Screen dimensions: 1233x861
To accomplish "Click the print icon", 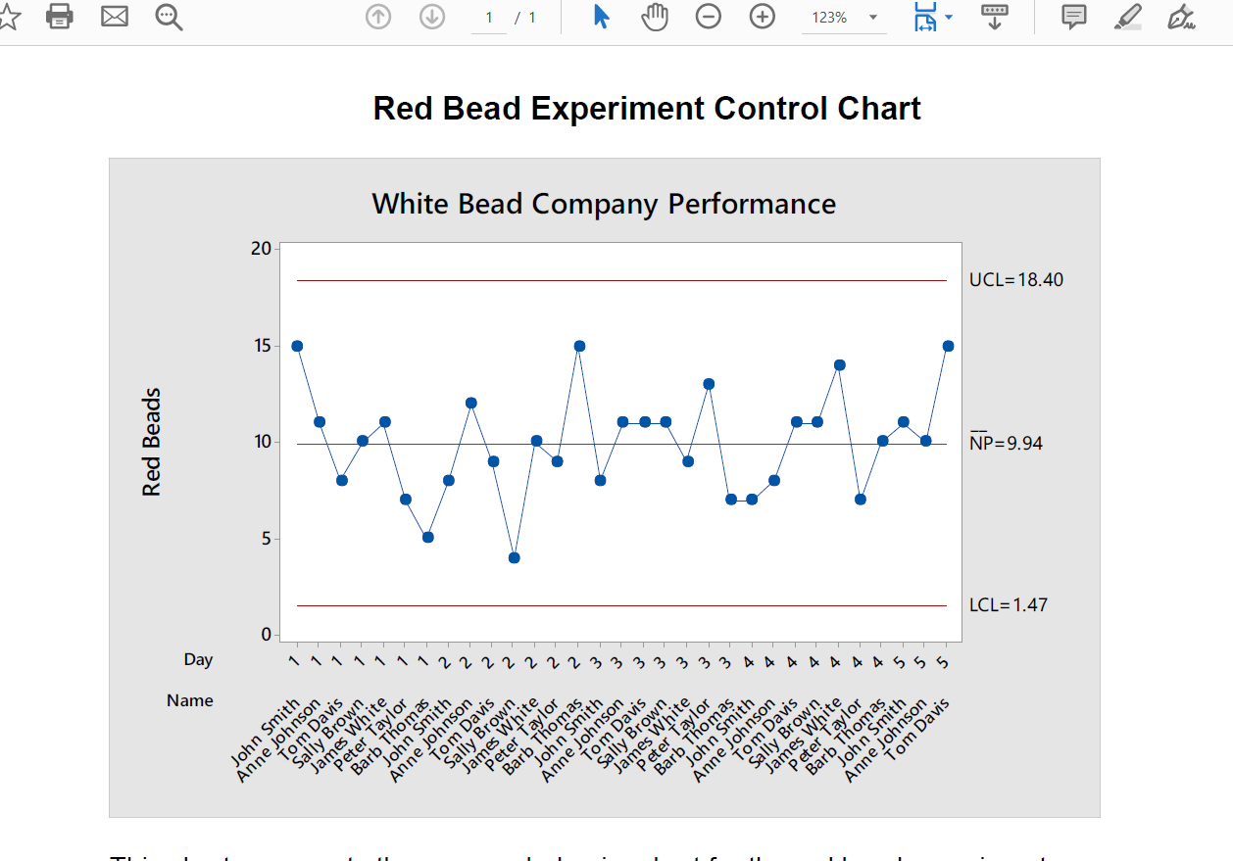I will click(x=60, y=17).
